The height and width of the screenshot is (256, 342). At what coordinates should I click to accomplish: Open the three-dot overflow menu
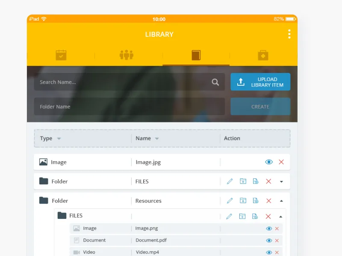pos(289,34)
